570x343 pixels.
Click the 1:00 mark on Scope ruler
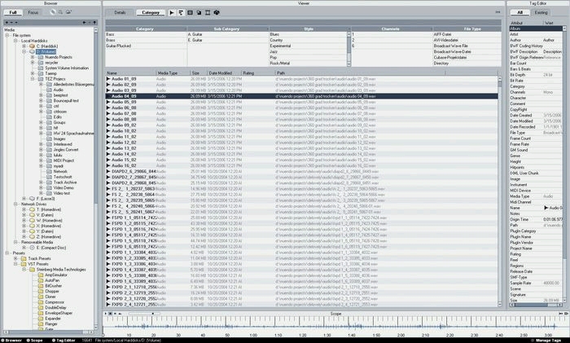(x=253, y=335)
